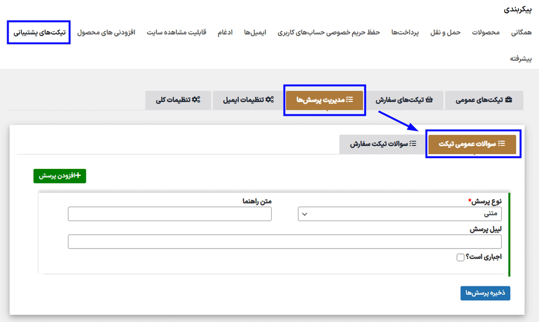
Task: Click the لیبل پرسش input field
Action: (285, 242)
